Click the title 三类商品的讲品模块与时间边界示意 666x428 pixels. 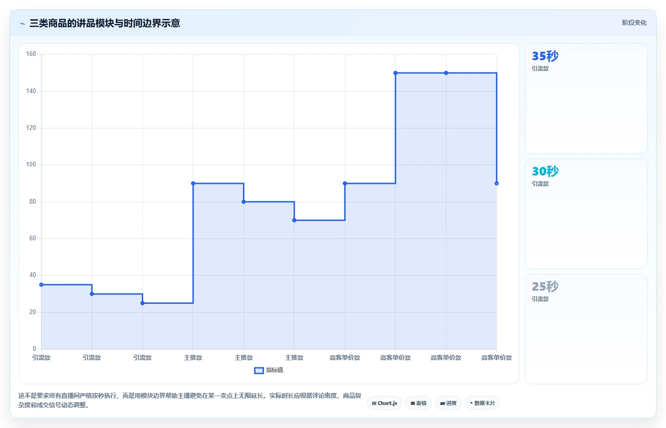click(105, 24)
